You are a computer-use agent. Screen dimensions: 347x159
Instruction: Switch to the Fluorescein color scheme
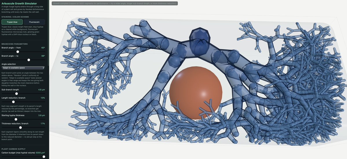tap(34, 22)
